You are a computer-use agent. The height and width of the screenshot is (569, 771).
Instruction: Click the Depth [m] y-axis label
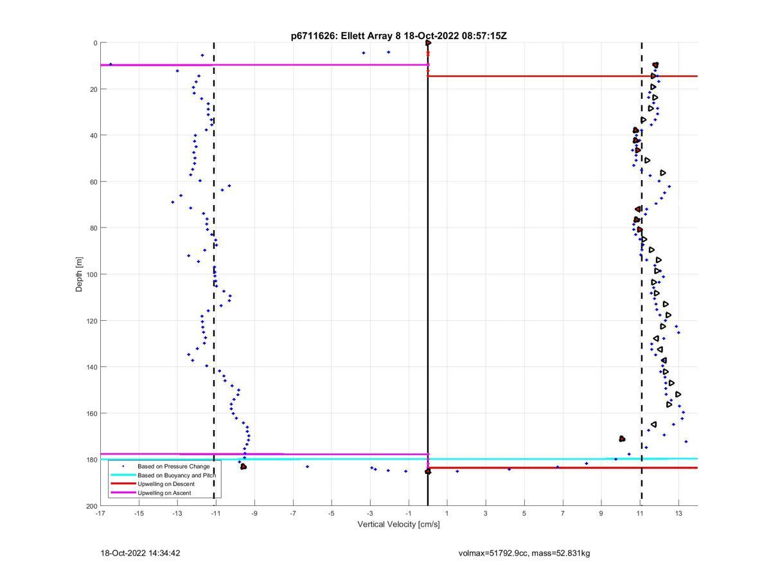[80, 275]
